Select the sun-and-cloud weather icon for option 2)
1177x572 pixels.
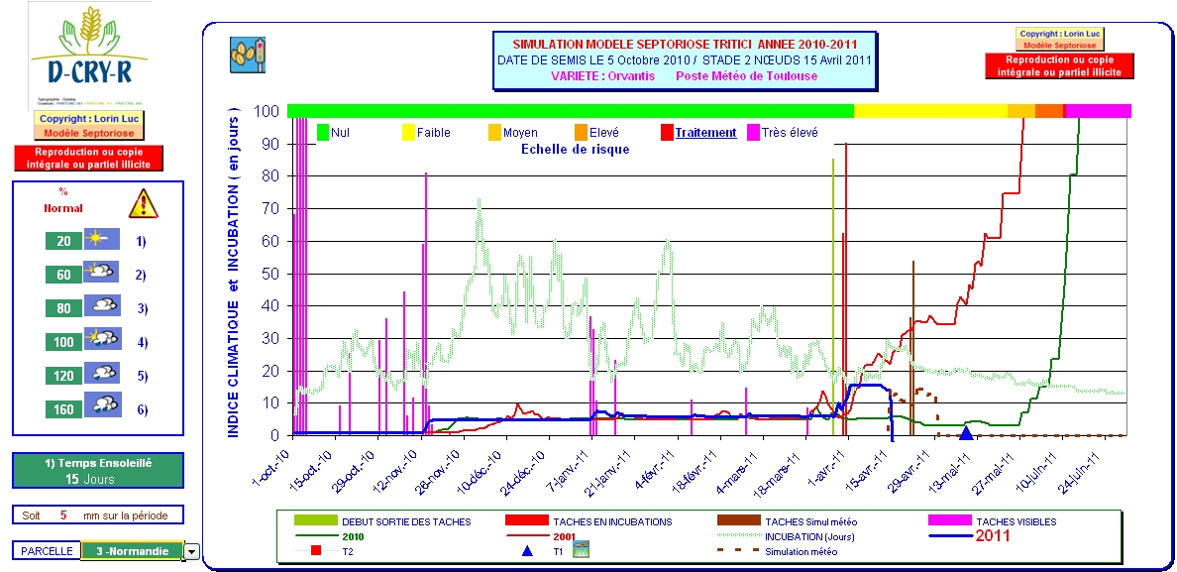point(101,274)
